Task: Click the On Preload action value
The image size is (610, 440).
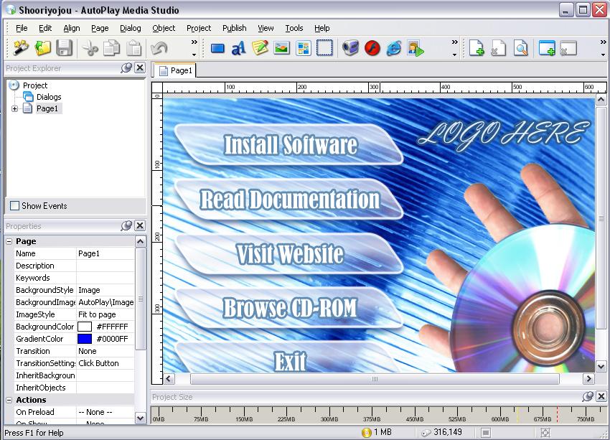Action: (105, 412)
